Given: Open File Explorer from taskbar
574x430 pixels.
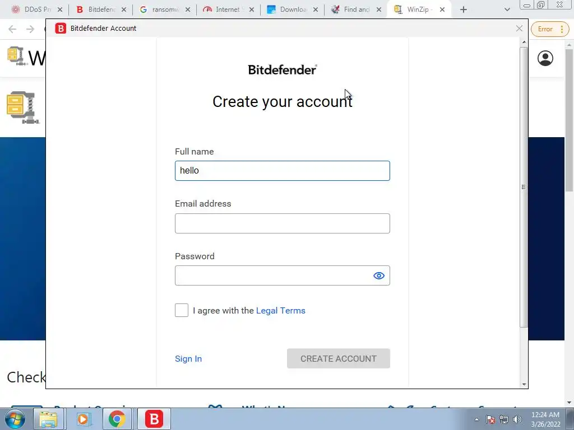Looking at the screenshot, I should click(x=48, y=419).
